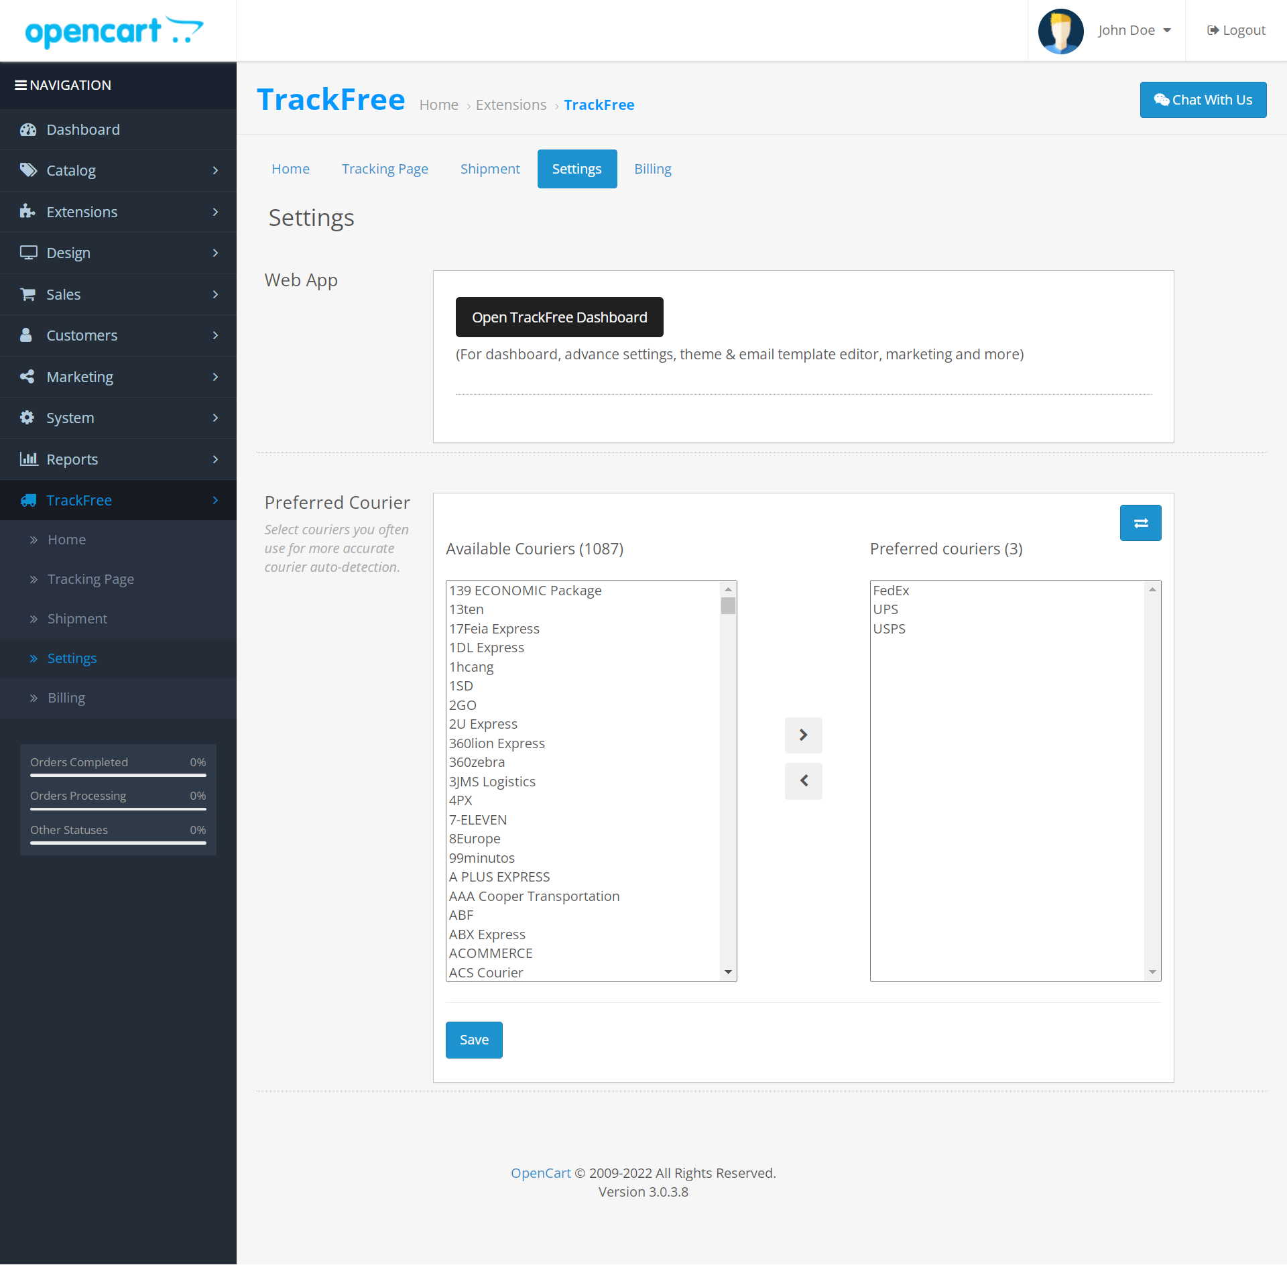Screen dimensions: 1287x1265
Task: Select USPS in preferred couriers
Action: point(1007,629)
